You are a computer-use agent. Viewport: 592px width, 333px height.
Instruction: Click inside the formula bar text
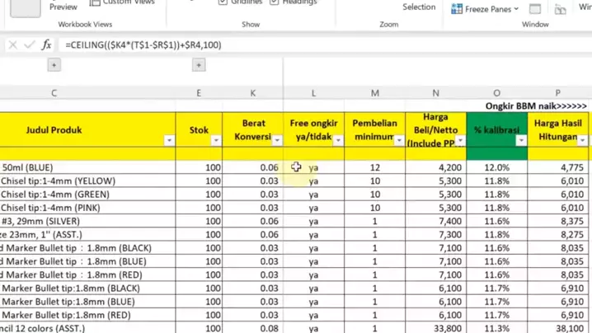(x=247, y=45)
